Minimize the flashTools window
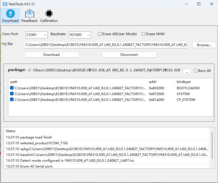The width and height of the screenshot is (218, 183). coord(186,4)
